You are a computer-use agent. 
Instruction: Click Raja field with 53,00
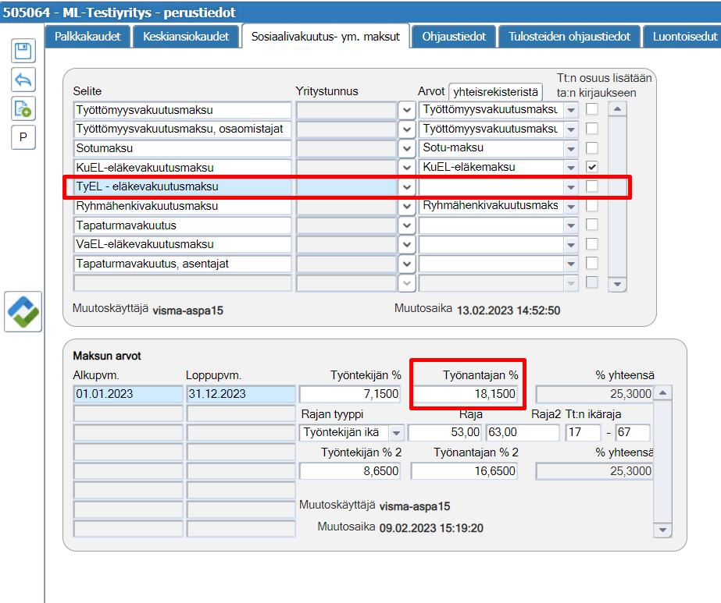[444, 433]
